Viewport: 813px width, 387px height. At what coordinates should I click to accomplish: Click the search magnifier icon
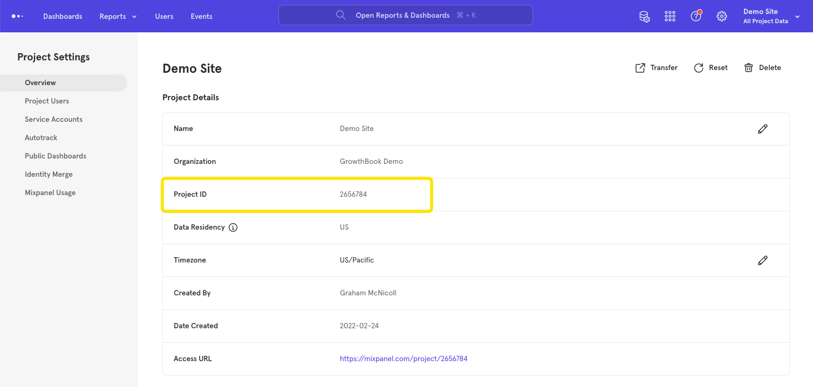coord(341,15)
